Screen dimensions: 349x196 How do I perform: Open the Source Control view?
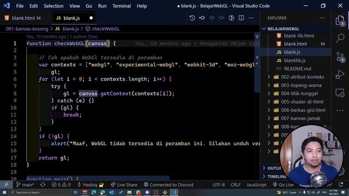(340, 57)
